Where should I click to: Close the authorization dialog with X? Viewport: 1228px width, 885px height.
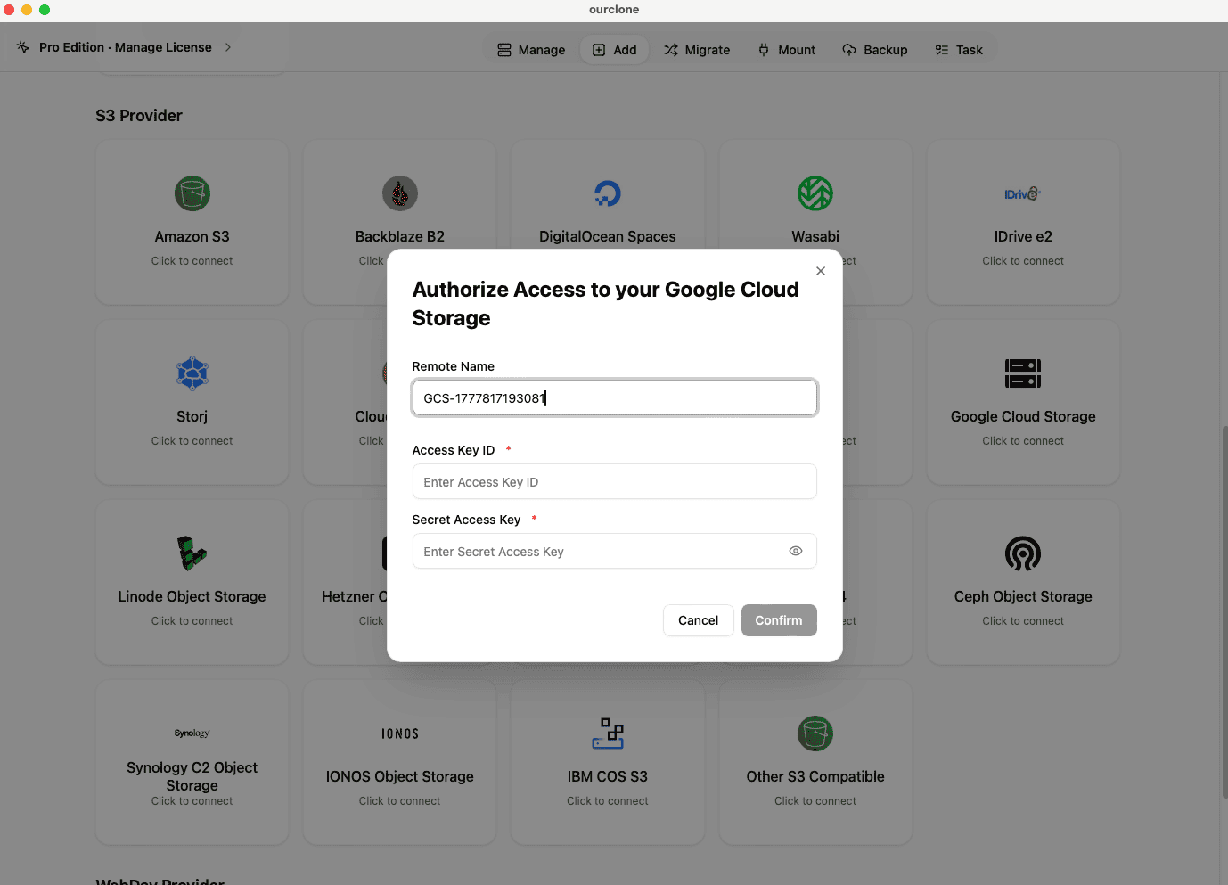(821, 271)
